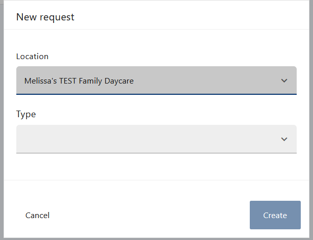The width and height of the screenshot is (313, 240).
Task: Select the Melissa's TEST Family Daycare value
Action: [79, 81]
